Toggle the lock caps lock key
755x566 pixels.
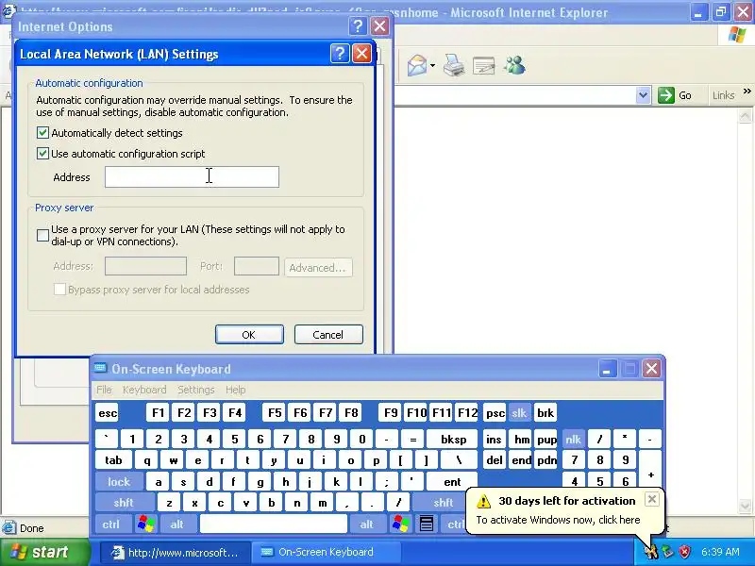[x=119, y=481]
